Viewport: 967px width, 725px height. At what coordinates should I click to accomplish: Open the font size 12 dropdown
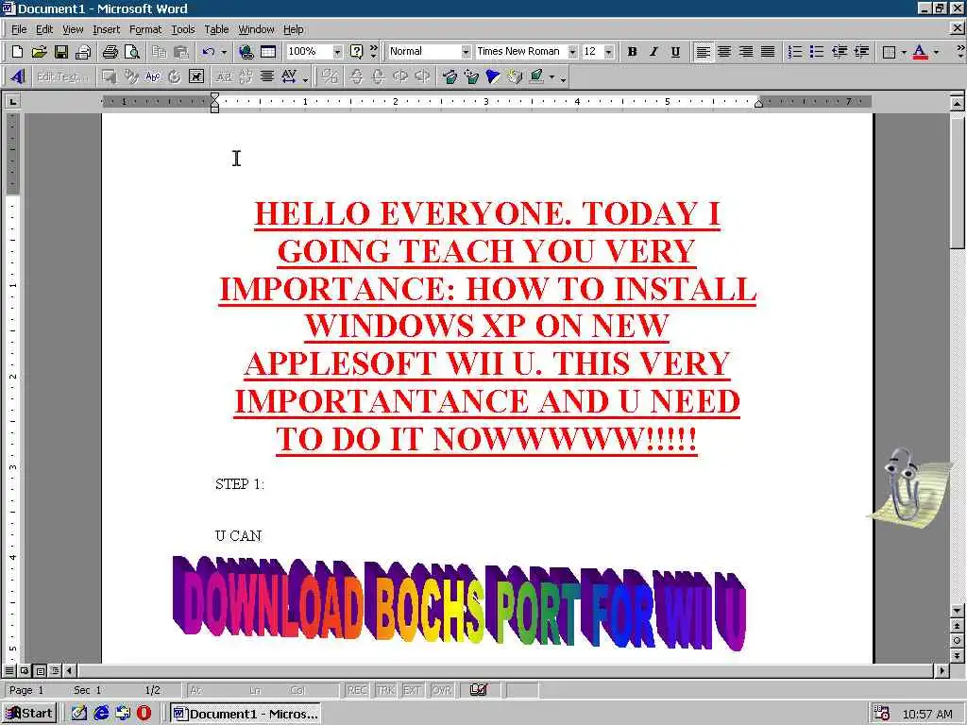609,52
